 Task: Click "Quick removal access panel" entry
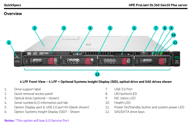point(33,94)
